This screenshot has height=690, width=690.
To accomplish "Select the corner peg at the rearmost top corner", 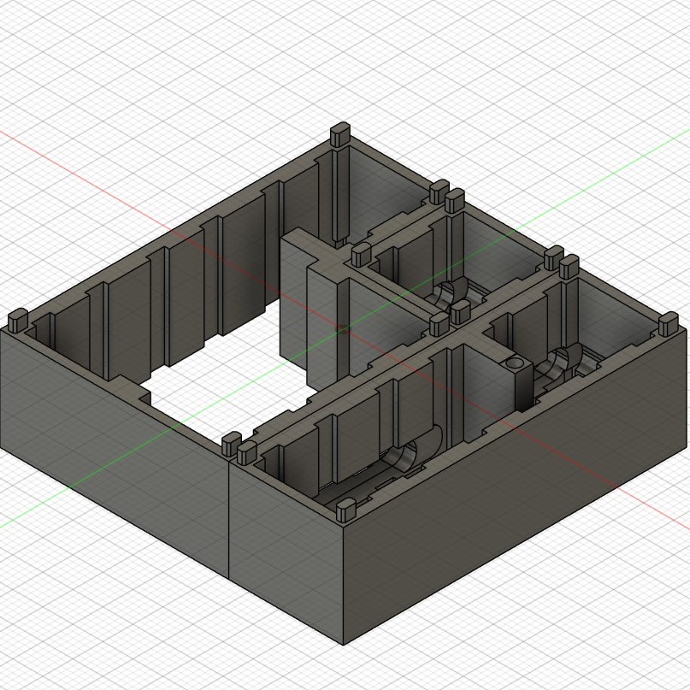I will [x=339, y=134].
